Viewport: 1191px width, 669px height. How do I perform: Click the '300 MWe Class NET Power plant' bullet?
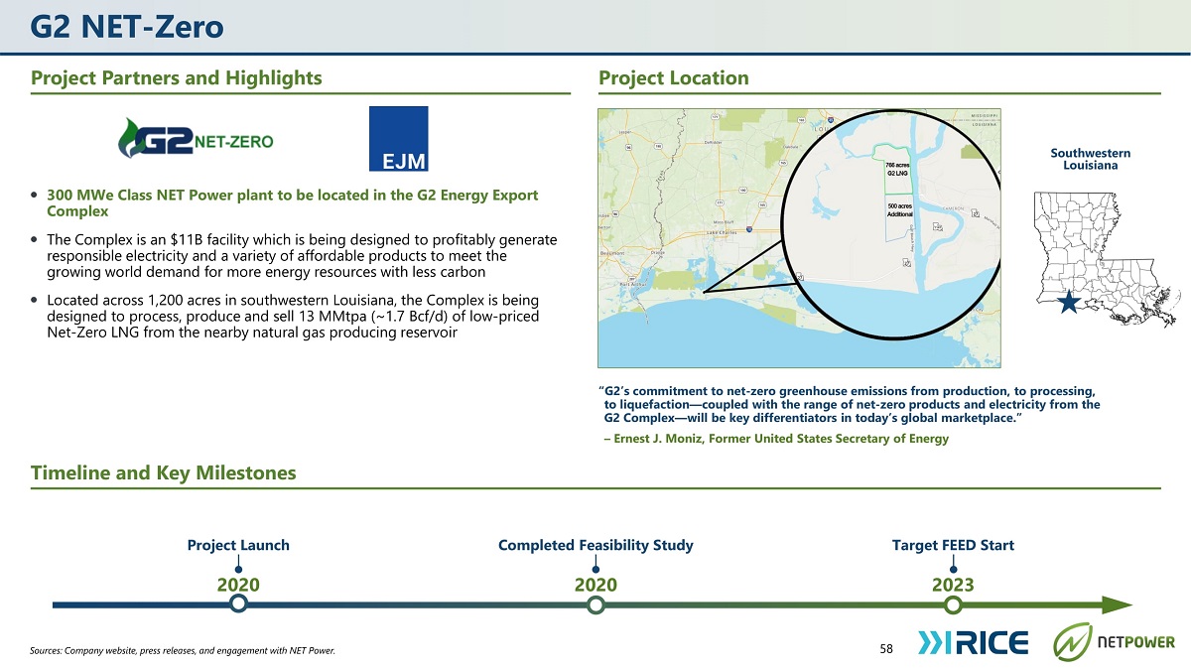pyautogui.click(x=292, y=203)
